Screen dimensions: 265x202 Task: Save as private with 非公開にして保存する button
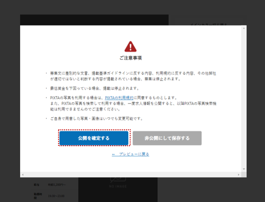pos(167,138)
